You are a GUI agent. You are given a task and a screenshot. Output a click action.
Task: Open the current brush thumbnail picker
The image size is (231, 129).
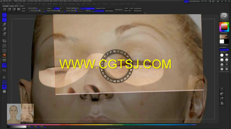(x=224, y=16)
